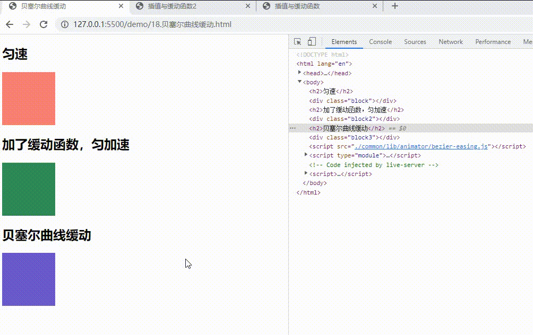Close the third 插值与缓动函数 tab
Image resolution: width=533 pixels, height=335 pixels.
[x=375, y=6]
